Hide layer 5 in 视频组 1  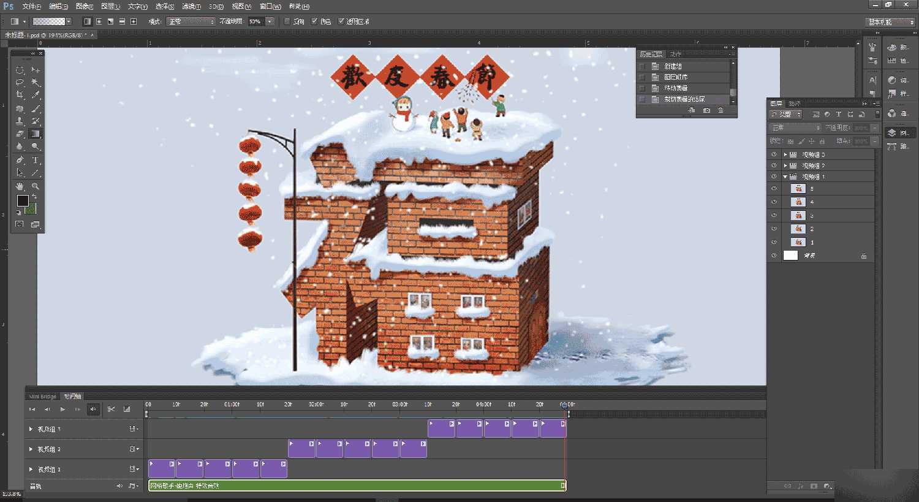pos(773,188)
